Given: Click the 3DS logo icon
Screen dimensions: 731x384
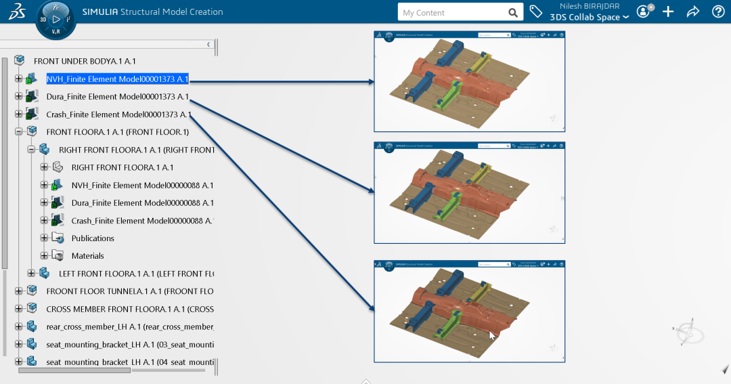Looking at the screenshot, I should pos(17,12).
